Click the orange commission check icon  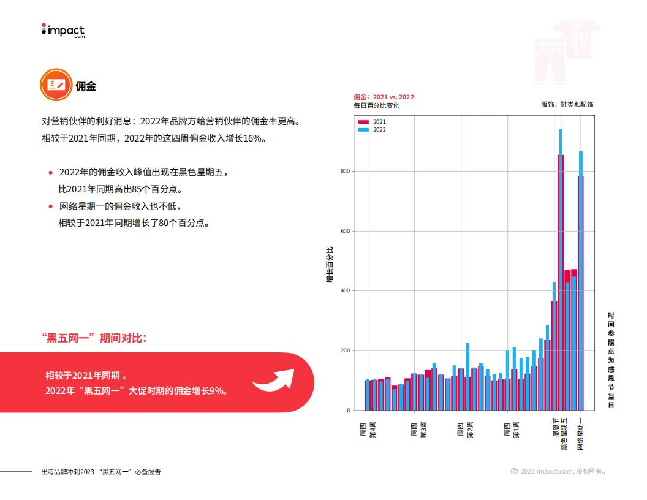click(x=56, y=85)
